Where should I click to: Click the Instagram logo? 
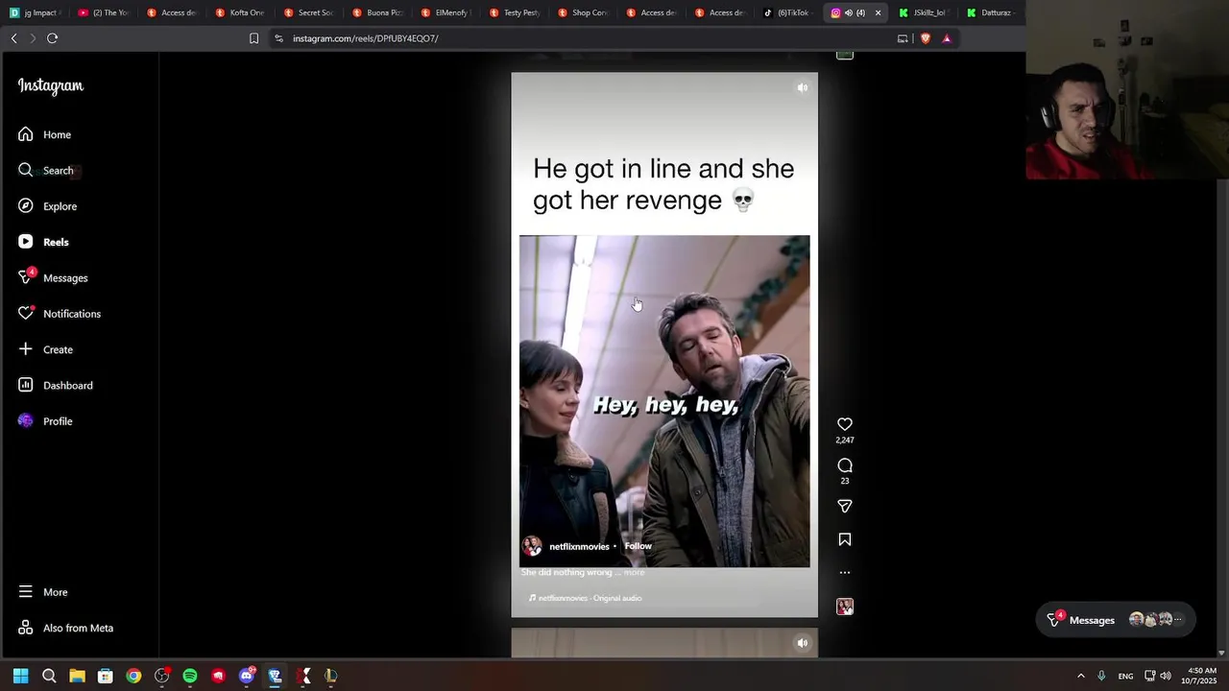coord(51,85)
